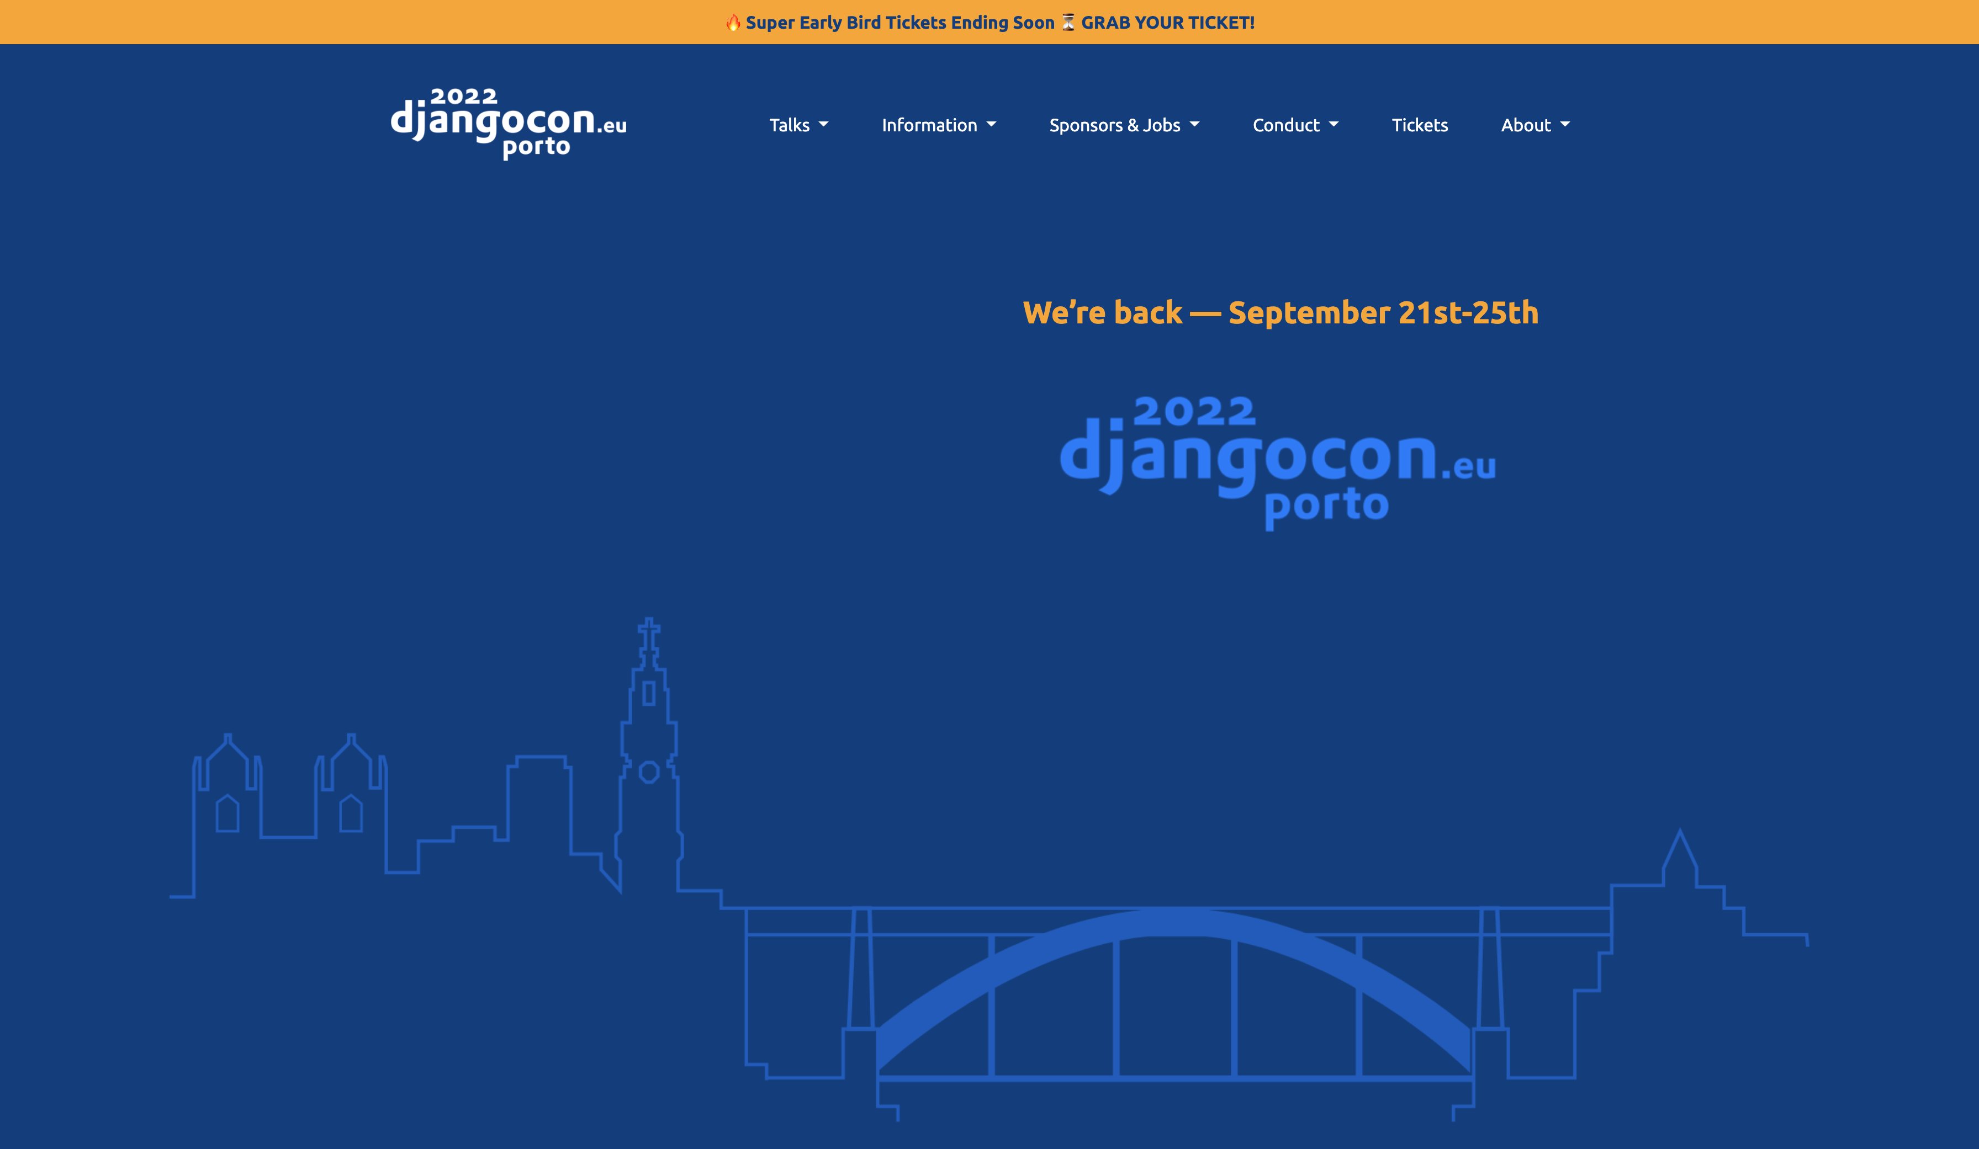This screenshot has height=1149, width=1979.
Task: Click GRAB YOUR TICKET! banner link
Action: [x=1168, y=22]
